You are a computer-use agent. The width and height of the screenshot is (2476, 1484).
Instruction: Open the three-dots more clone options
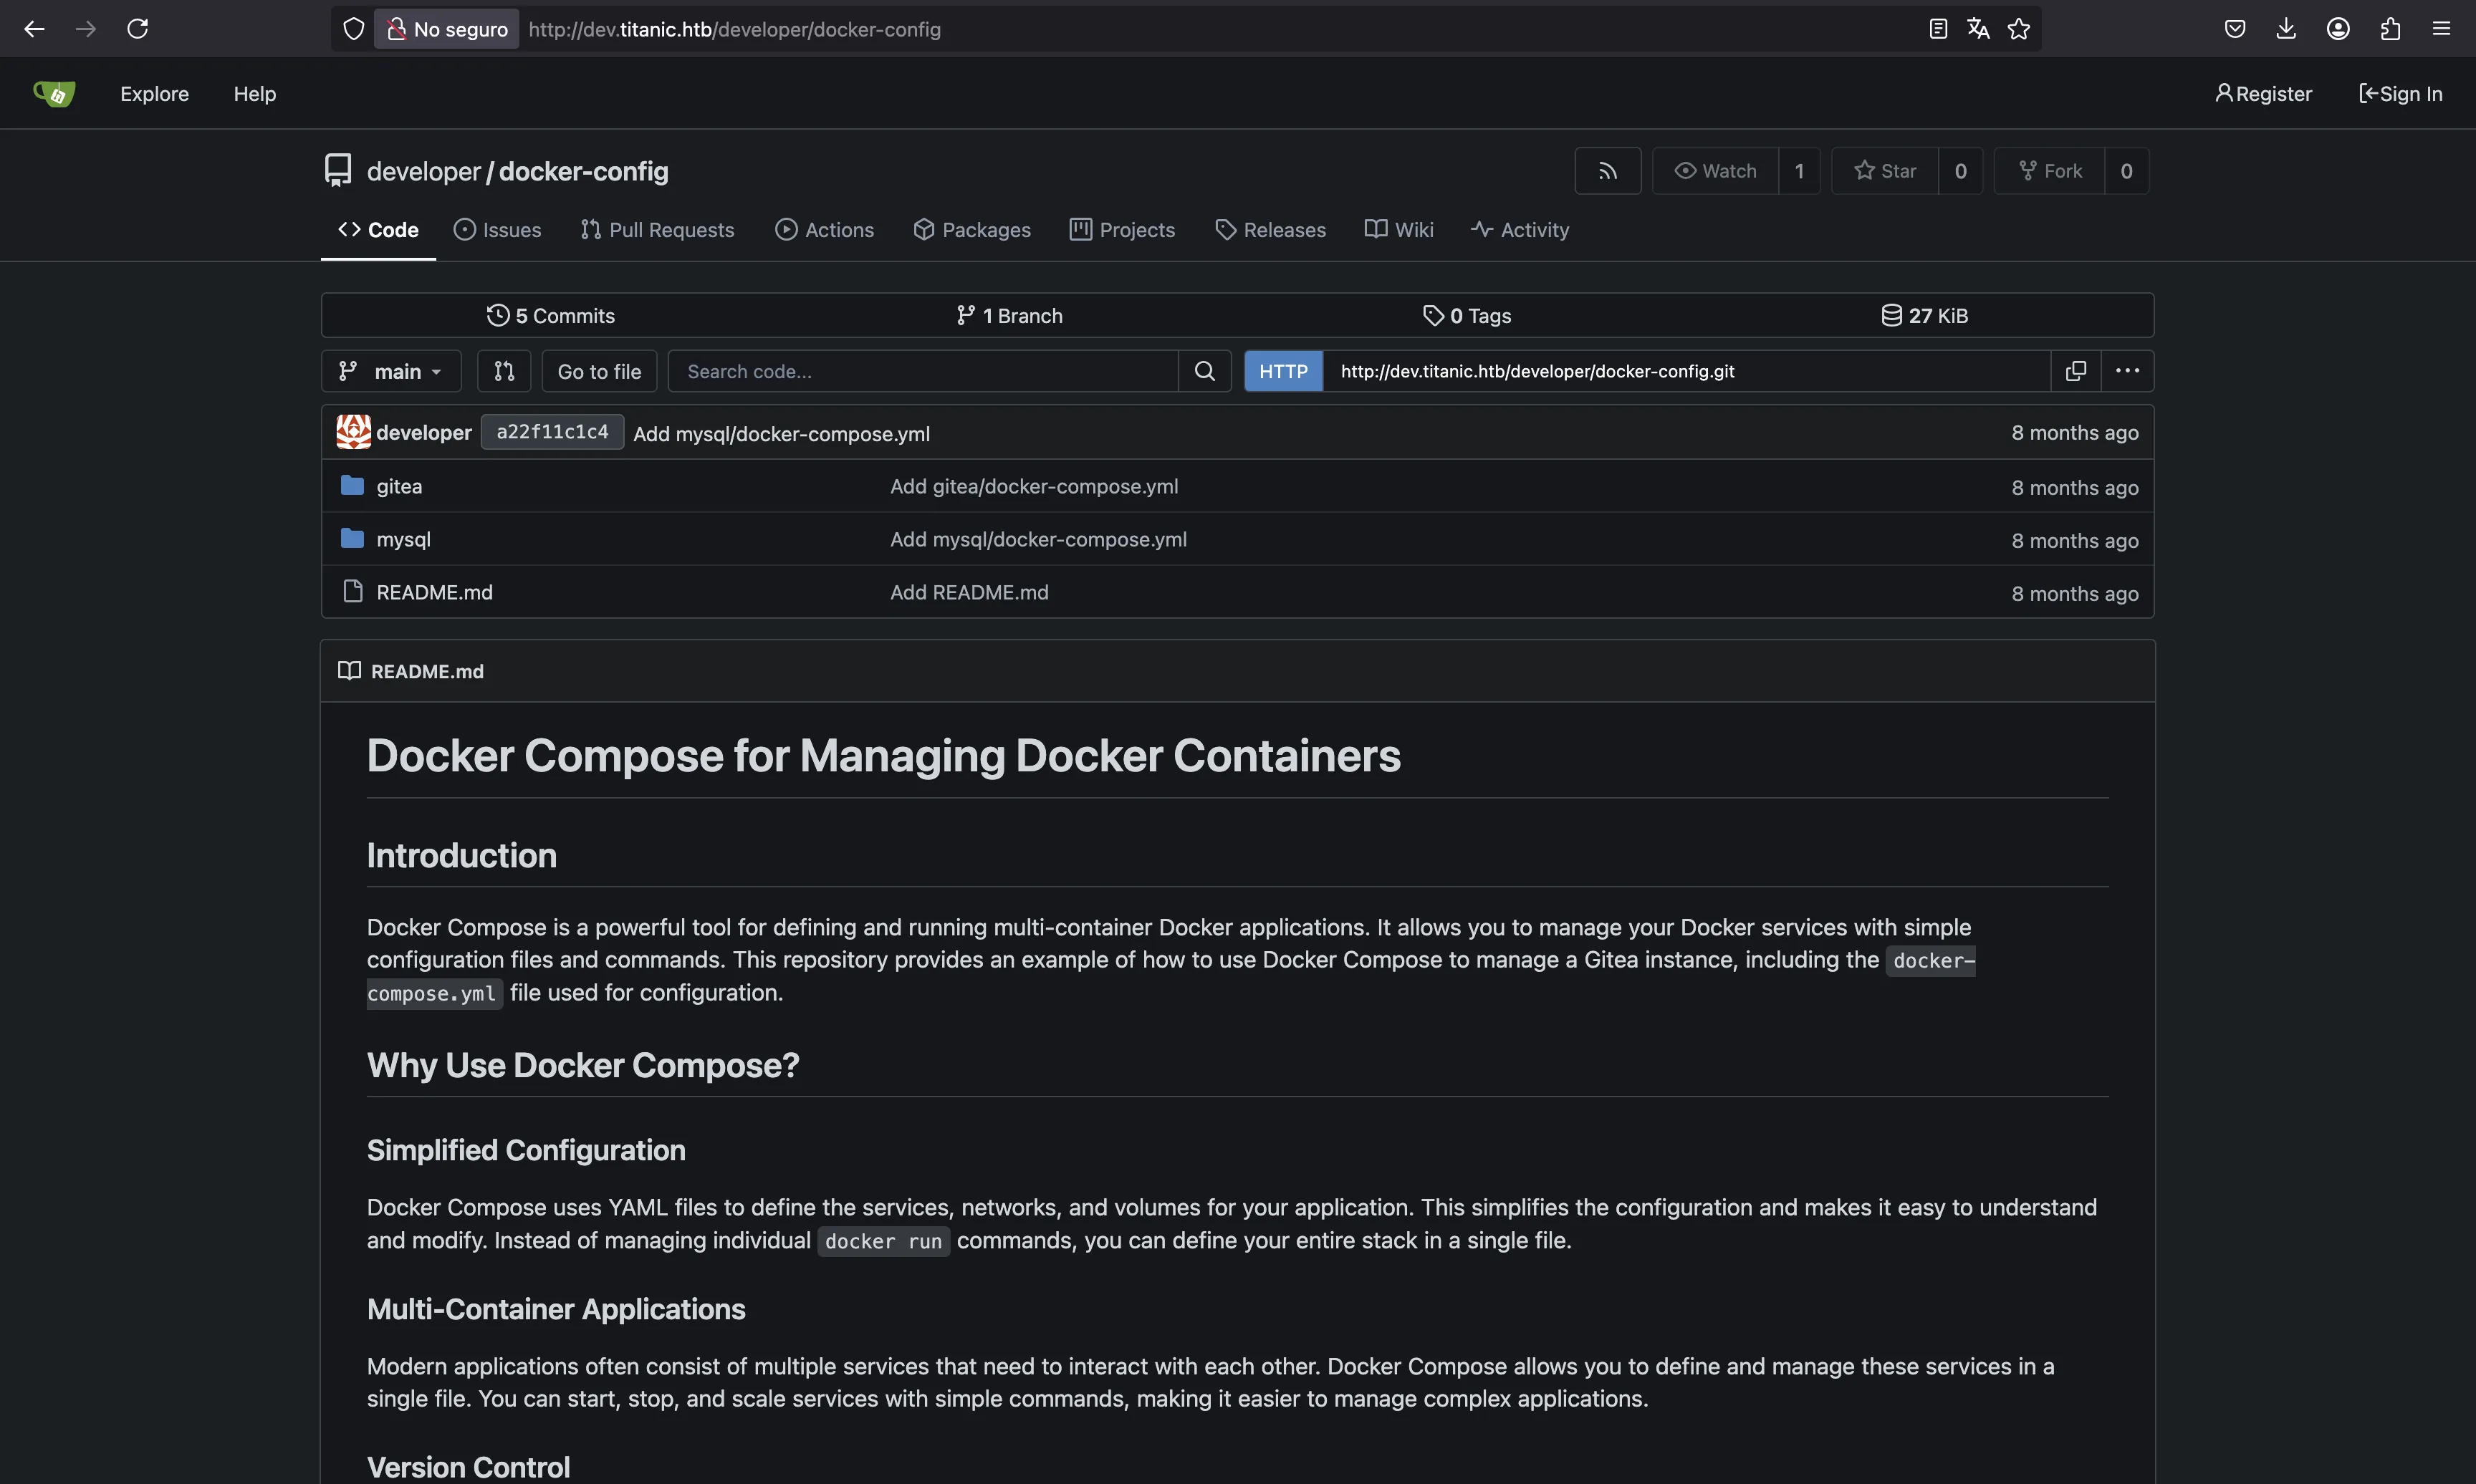[2127, 371]
